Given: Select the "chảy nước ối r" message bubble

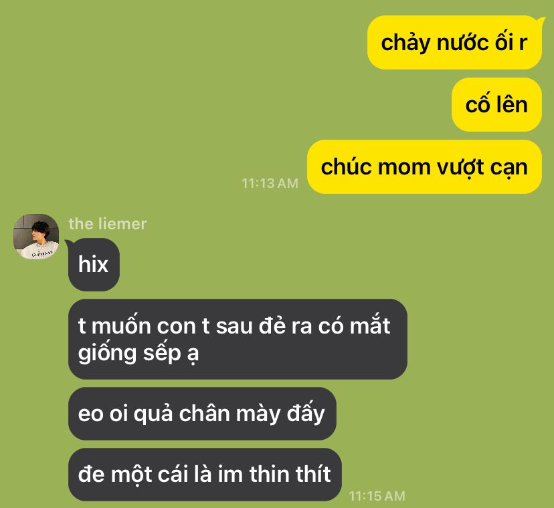Looking at the screenshot, I should tap(454, 42).
